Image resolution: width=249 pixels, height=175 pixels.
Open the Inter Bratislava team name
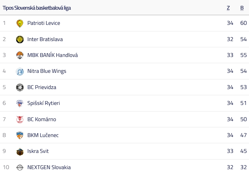click(45, 39)
